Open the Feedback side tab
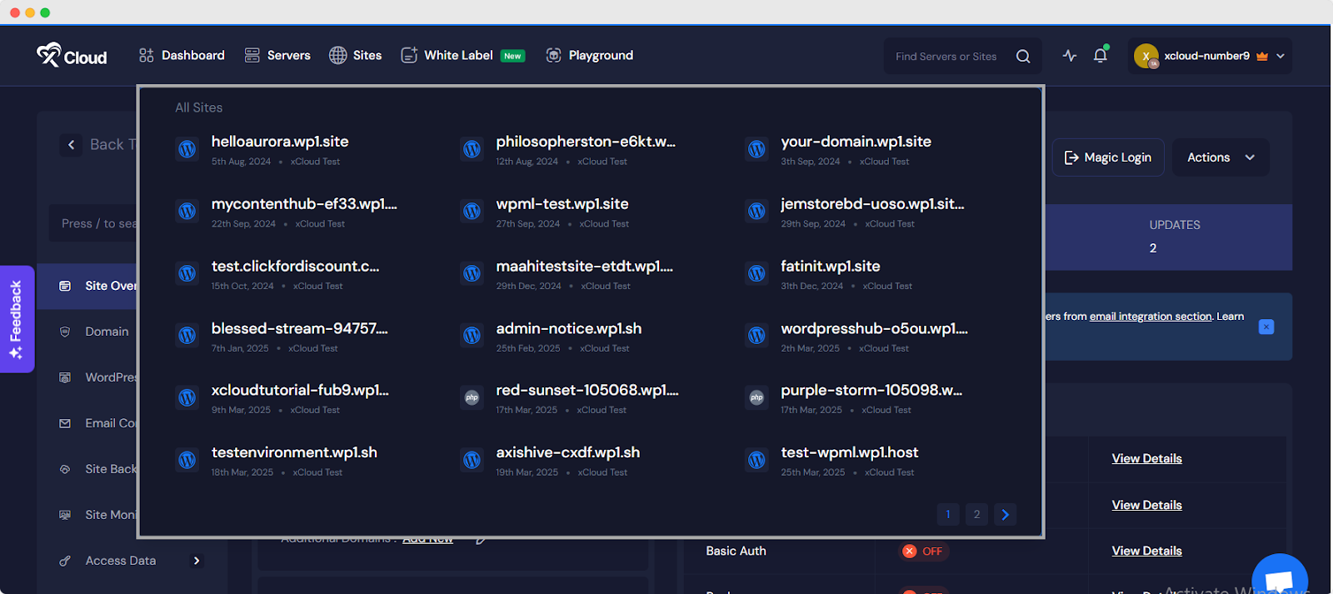1333x594 pixels. click(x=16, y=319)
